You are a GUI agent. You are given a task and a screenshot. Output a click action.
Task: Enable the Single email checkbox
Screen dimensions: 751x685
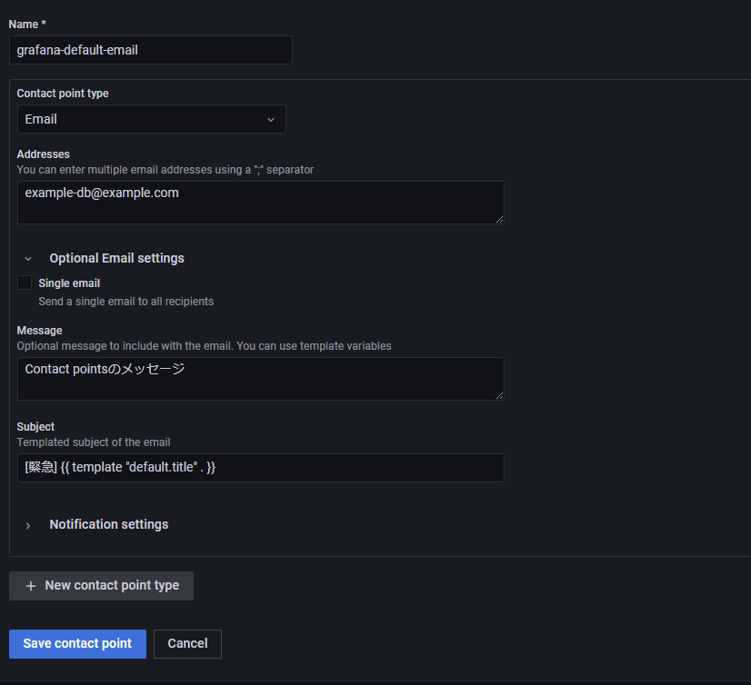[25, 283]
